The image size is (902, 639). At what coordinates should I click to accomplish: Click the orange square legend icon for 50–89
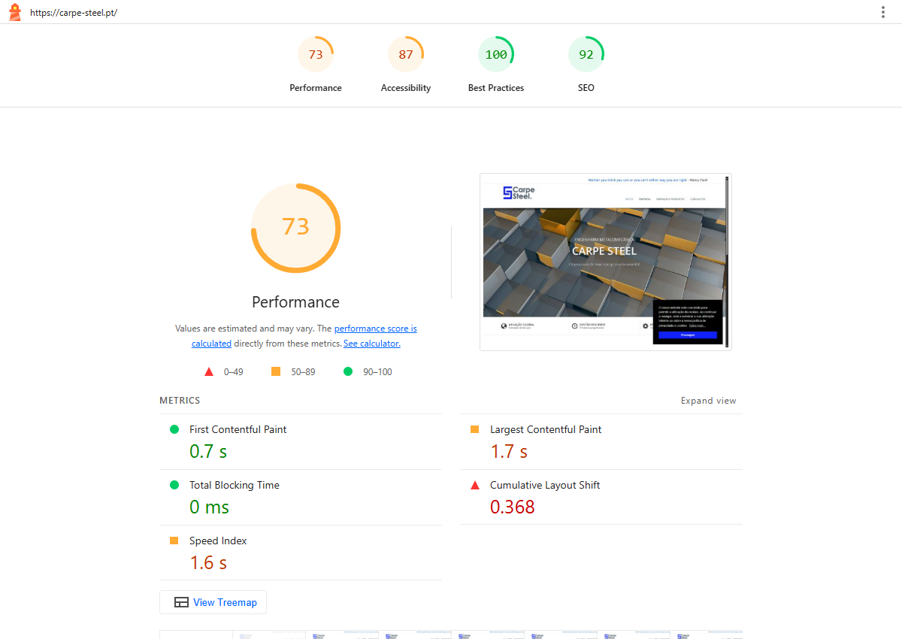click(276, 371)
